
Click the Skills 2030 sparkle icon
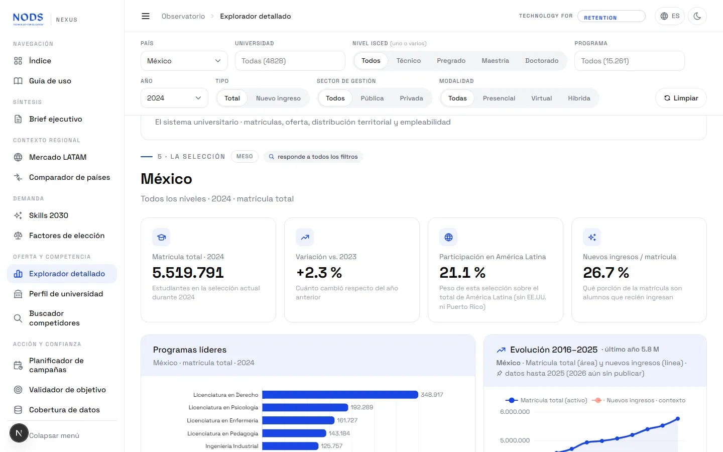click(18, 215)
